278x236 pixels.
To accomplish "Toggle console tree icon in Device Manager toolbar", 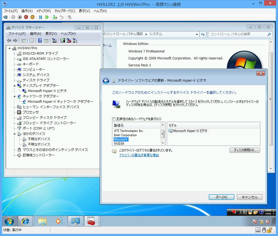I will pyautogui.click(x=24, y=41).
